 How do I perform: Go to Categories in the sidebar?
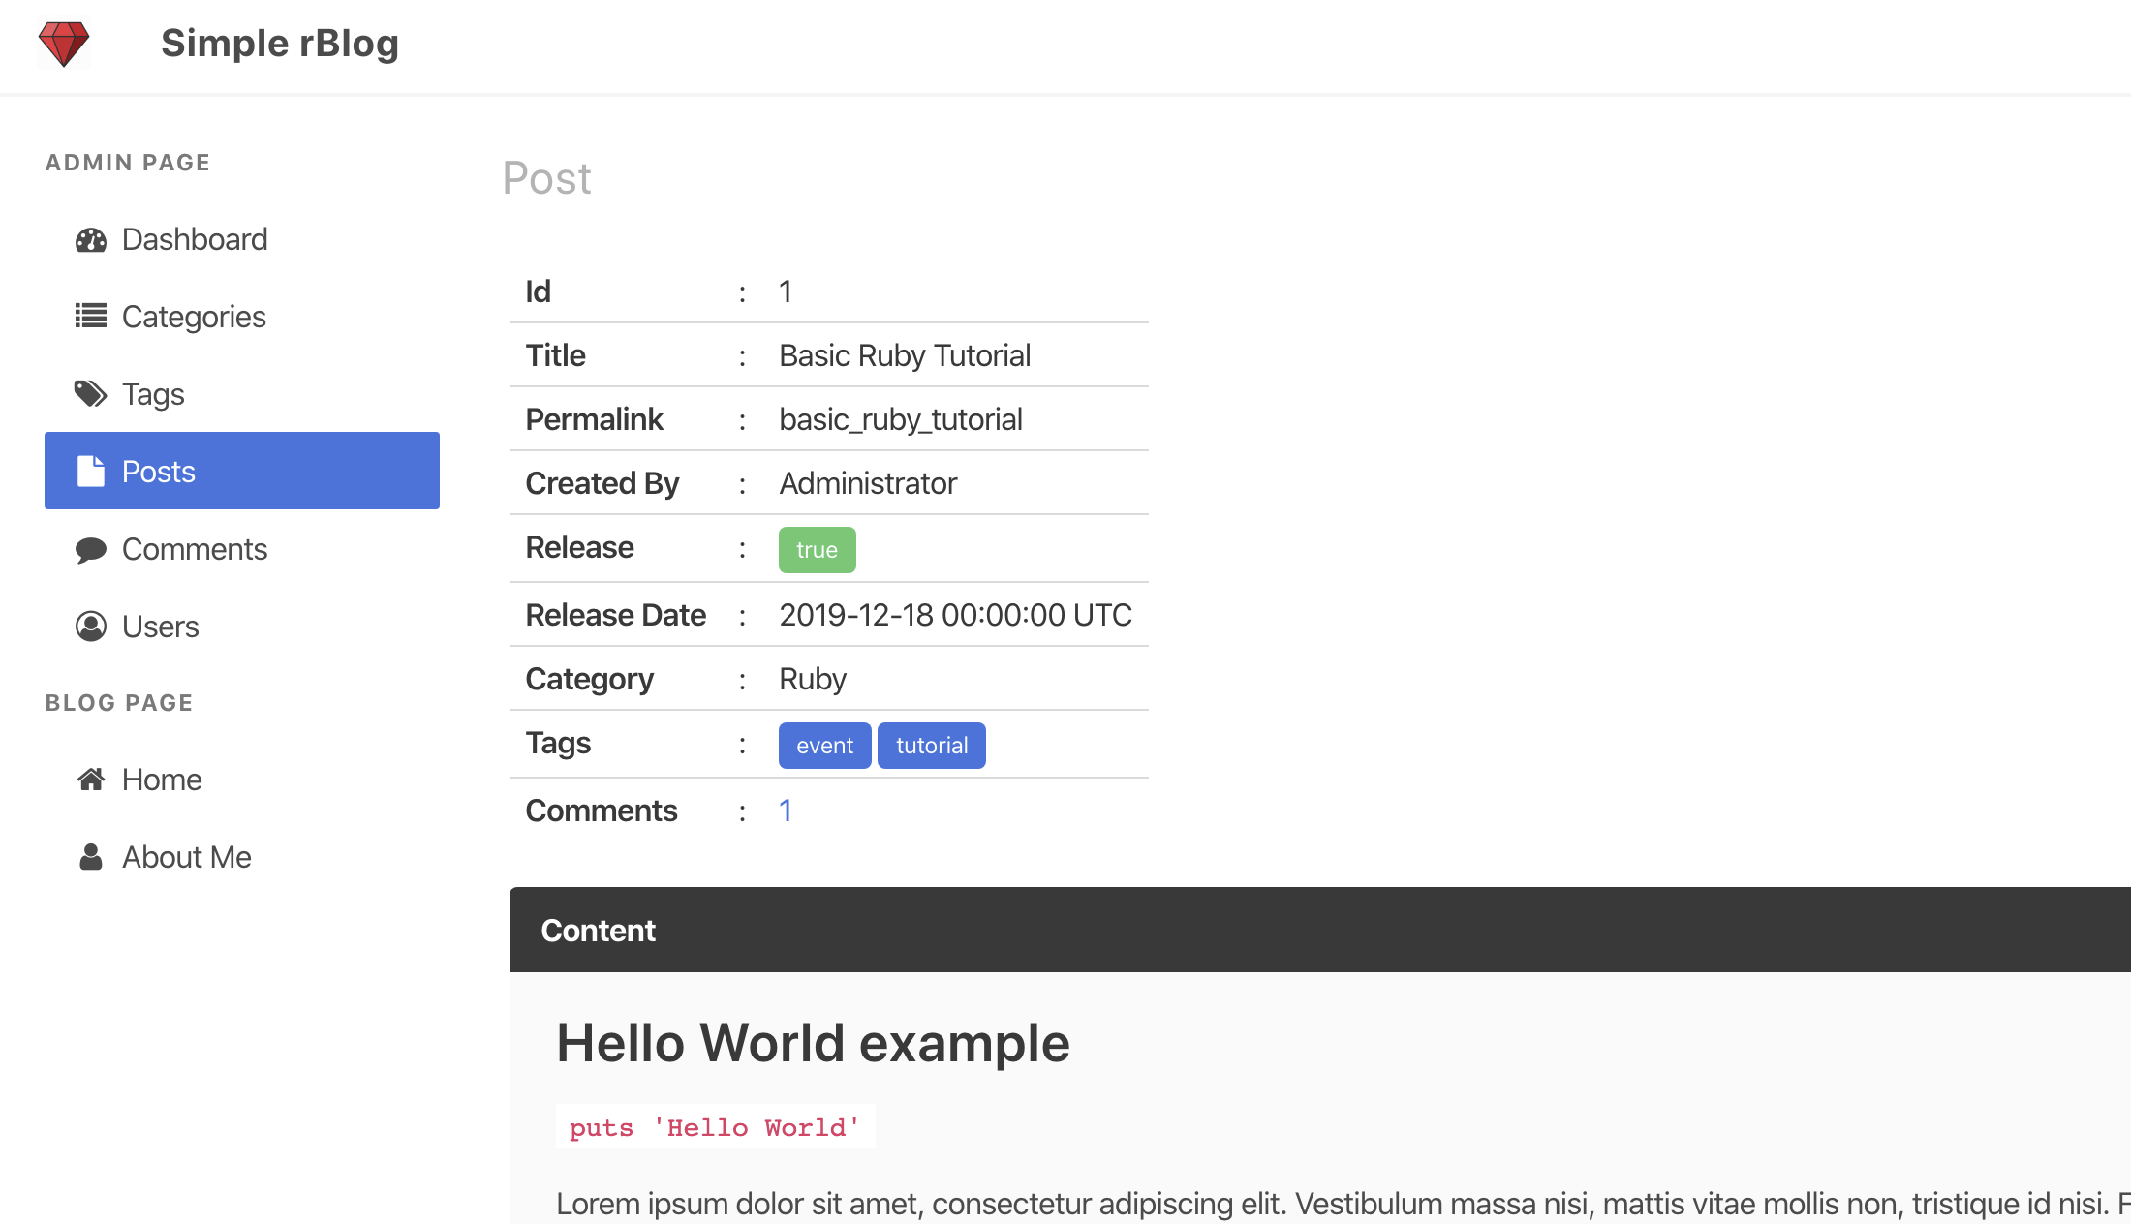[x=194, y=317]
